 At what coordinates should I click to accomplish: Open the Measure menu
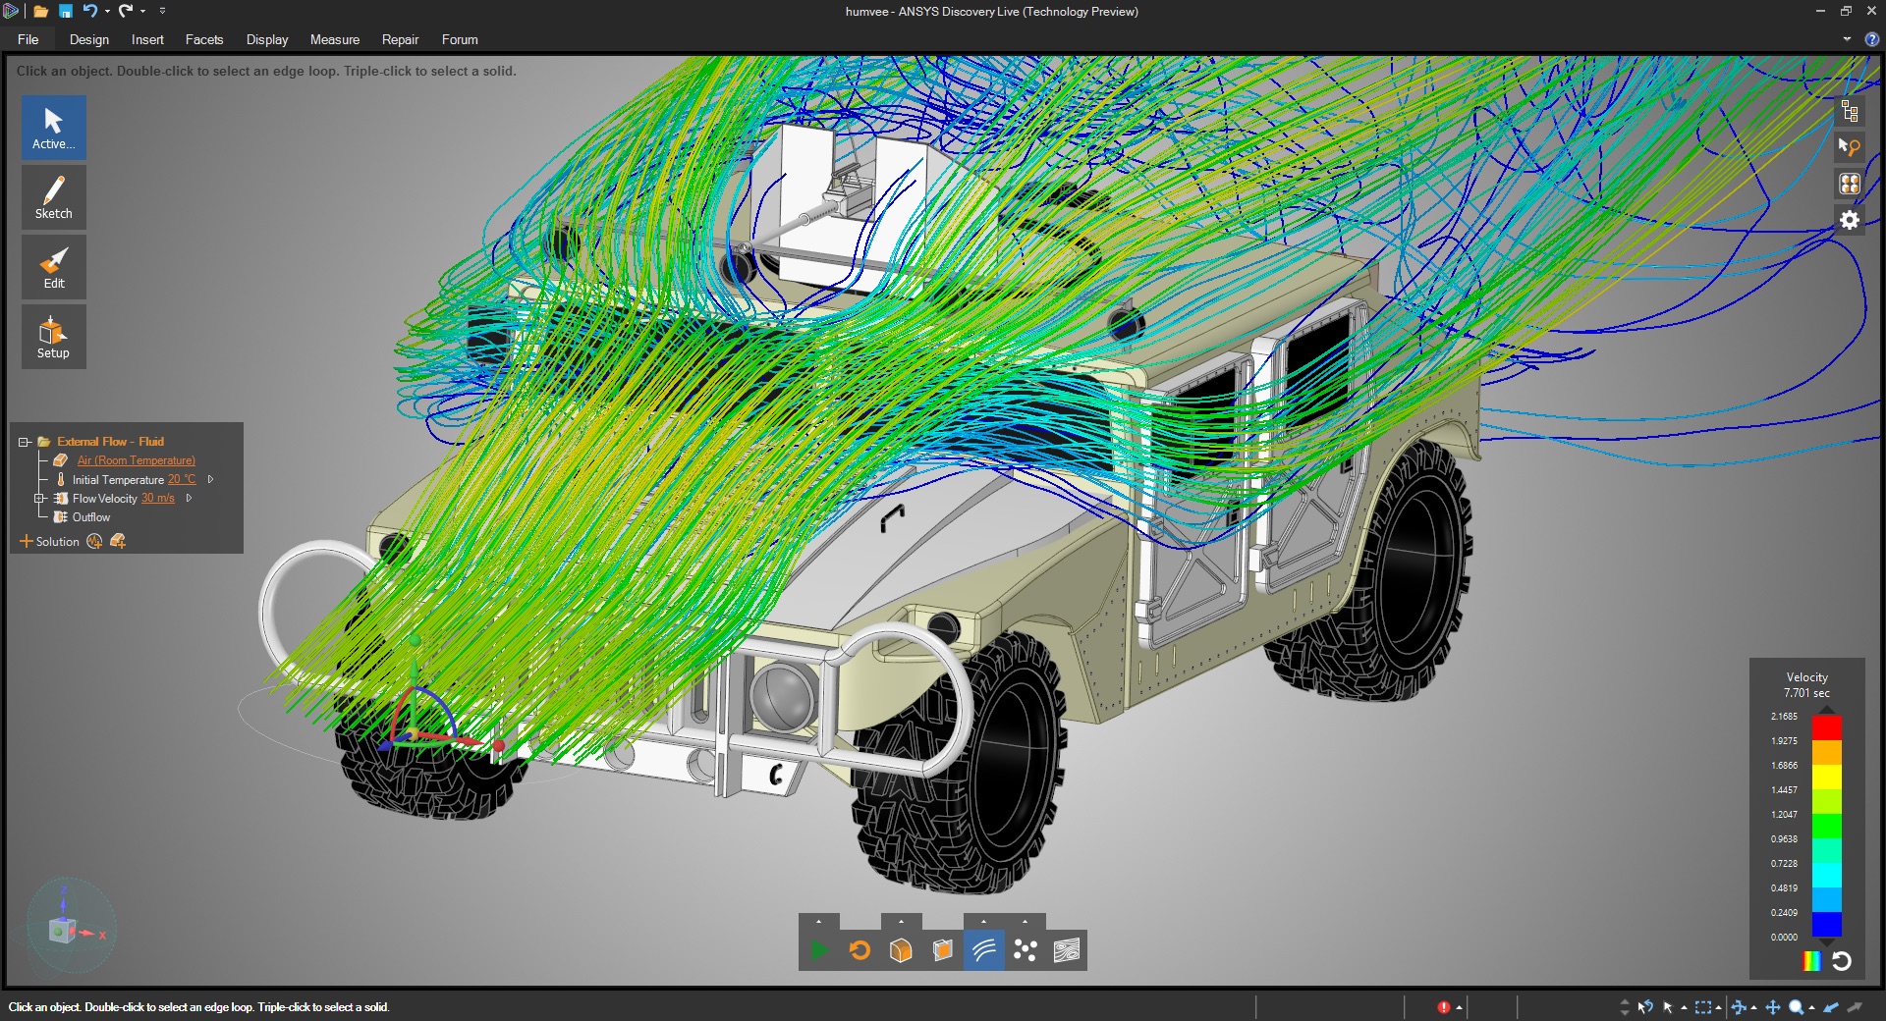click(334, 39)
